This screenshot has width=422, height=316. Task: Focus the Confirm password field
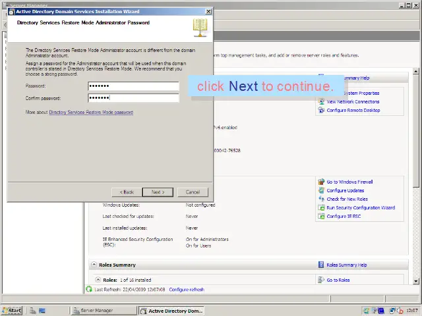(133, 98)
